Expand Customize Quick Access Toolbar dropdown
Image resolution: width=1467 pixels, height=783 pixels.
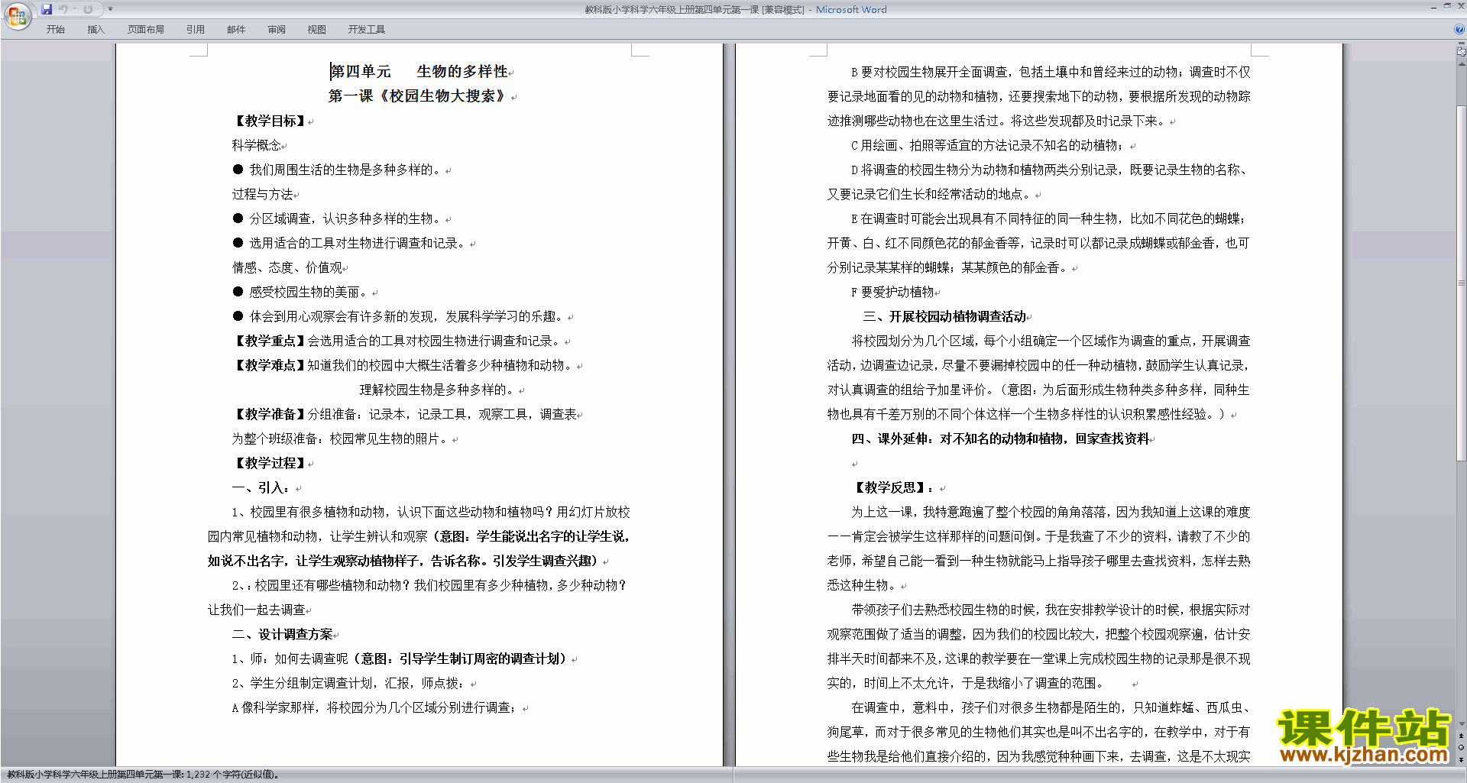click(x=110, y=9)
